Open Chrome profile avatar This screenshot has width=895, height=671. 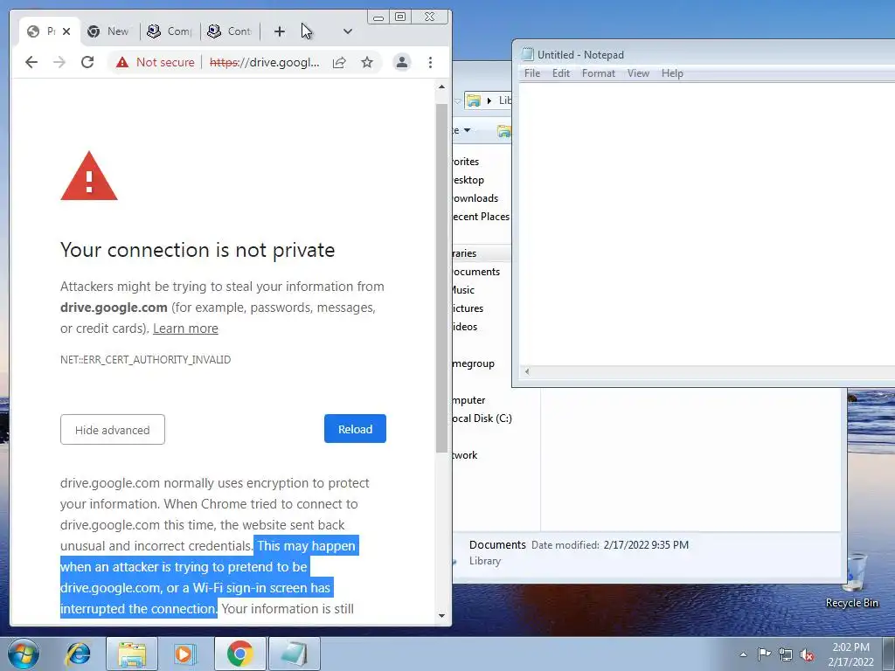[x=402, y=62]
